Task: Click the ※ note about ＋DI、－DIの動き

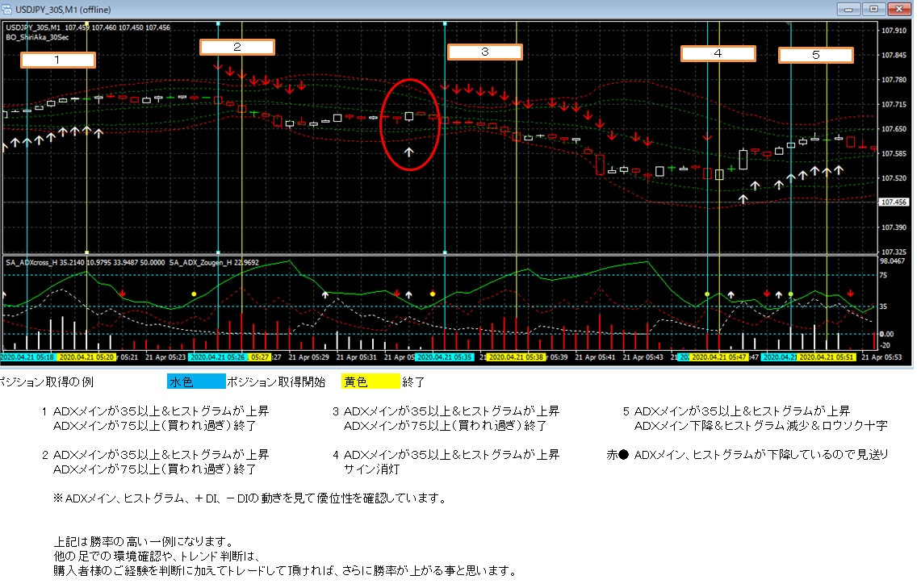Action: pos(250,498)
